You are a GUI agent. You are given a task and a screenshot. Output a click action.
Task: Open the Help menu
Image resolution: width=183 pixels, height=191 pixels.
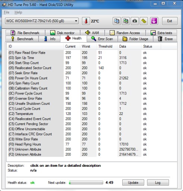click(18, 12)
